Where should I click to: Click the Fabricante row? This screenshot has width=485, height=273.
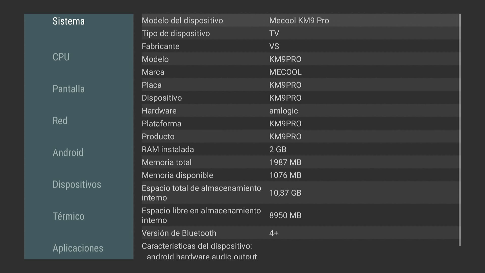(x=300, y=46)
